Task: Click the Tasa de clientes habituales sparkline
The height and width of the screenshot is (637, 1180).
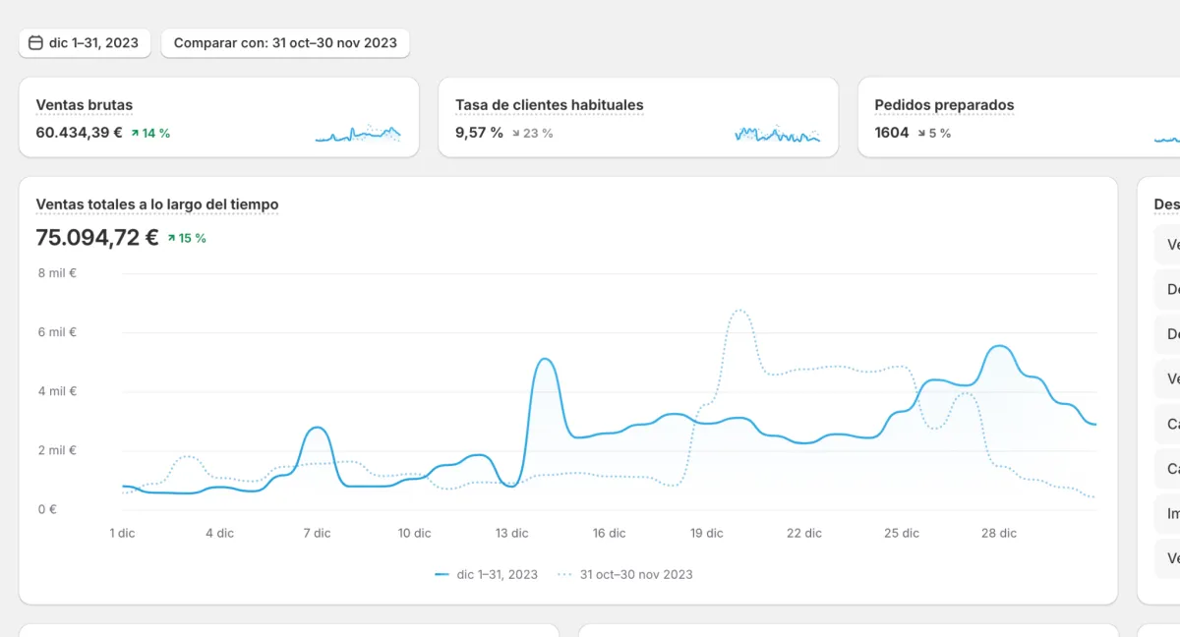Action: [x=777, y=134]
